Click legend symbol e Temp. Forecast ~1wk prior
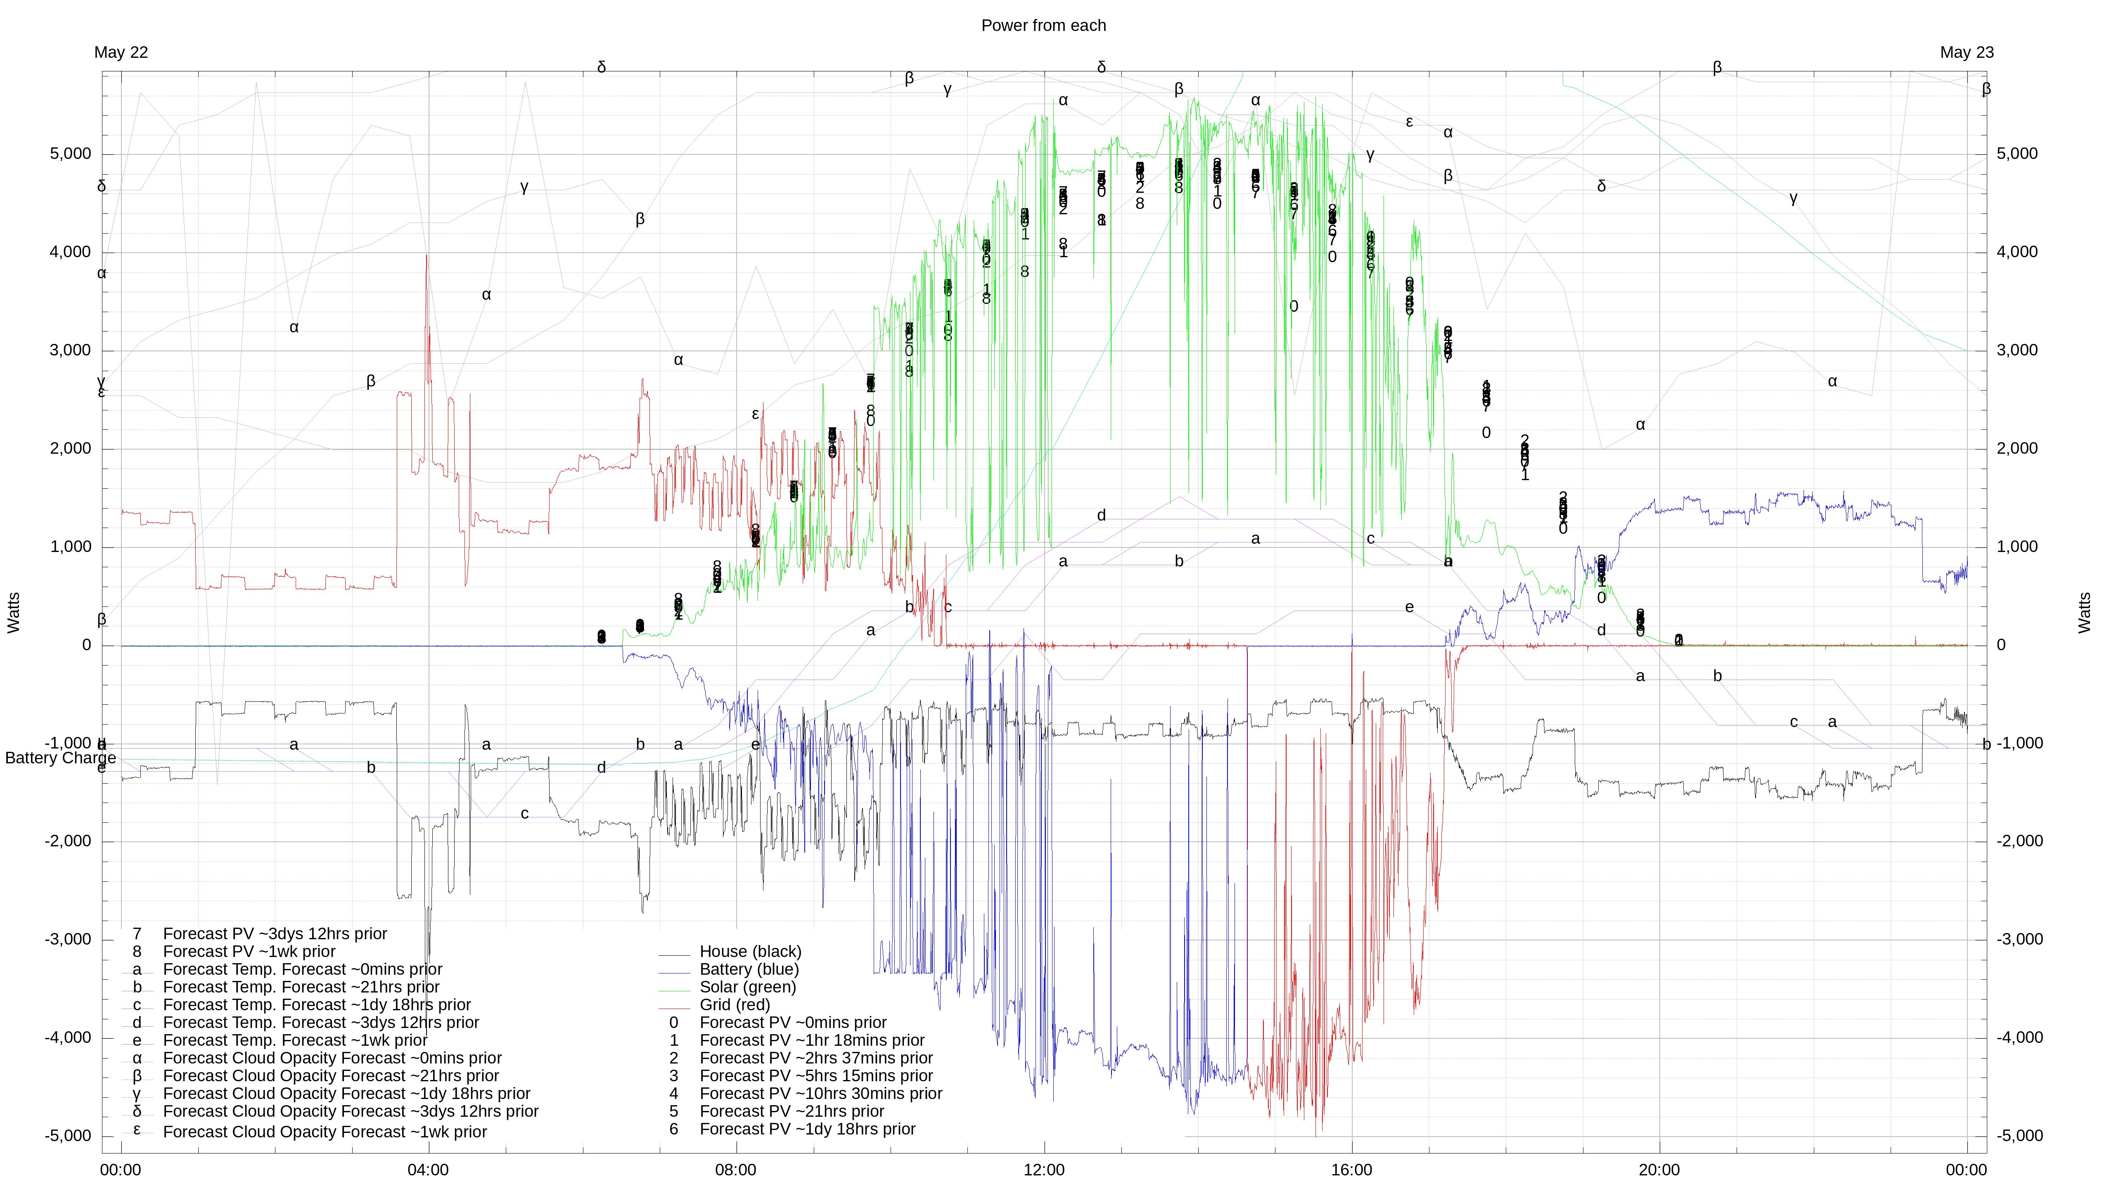 pyautogui.click(x=137, y=1040)
